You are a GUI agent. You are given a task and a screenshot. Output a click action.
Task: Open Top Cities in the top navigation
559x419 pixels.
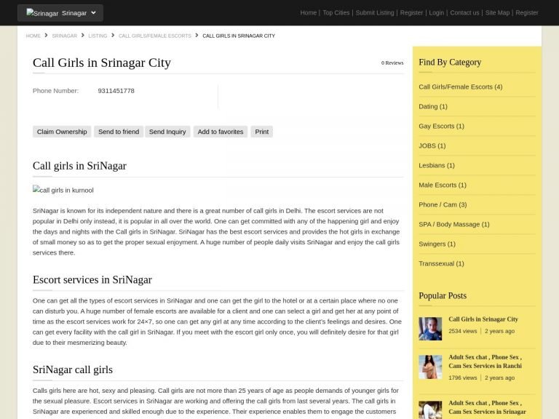tap(336, 12)
